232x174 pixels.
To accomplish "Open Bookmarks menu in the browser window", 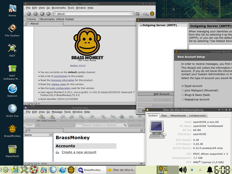I will click(59, 8).
